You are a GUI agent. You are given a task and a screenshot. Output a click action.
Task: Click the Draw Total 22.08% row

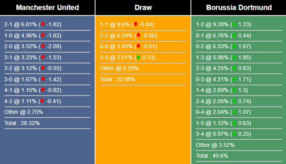coord(118,79)
